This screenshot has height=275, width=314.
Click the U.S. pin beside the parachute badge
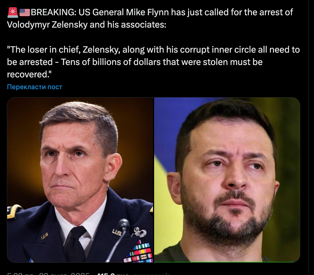pos(117,232)
